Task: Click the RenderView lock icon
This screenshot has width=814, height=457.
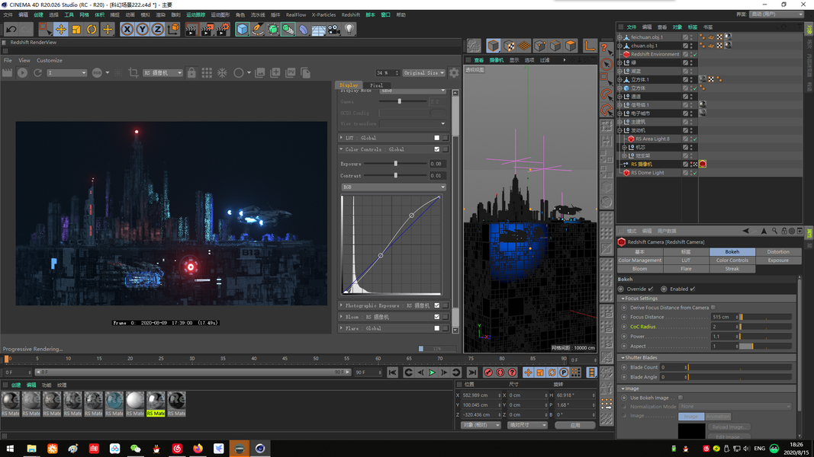Action: [x=191, y=73]
